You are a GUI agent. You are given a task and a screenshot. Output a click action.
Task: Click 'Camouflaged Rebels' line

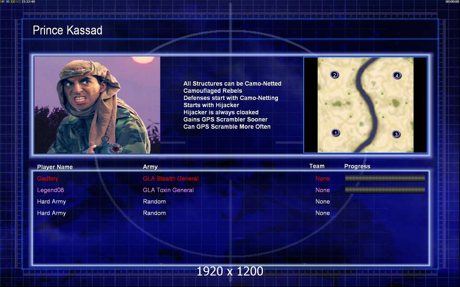pos(213,91)
